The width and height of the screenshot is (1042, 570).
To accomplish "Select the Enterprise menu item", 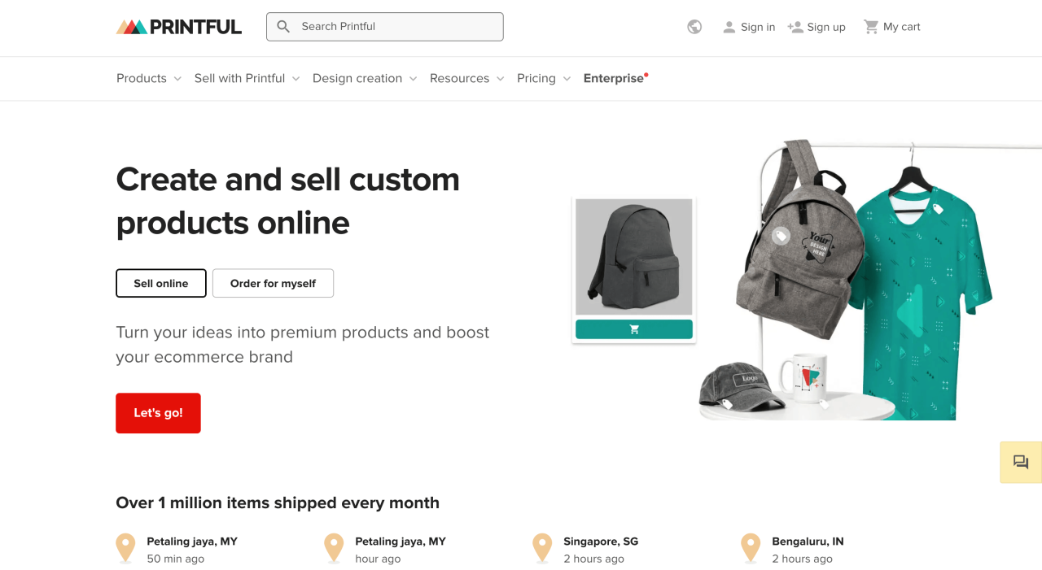I will click(x=613, y=78).
